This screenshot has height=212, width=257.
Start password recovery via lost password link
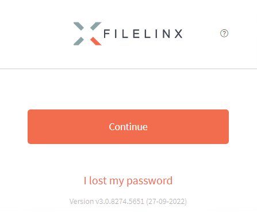128,181
